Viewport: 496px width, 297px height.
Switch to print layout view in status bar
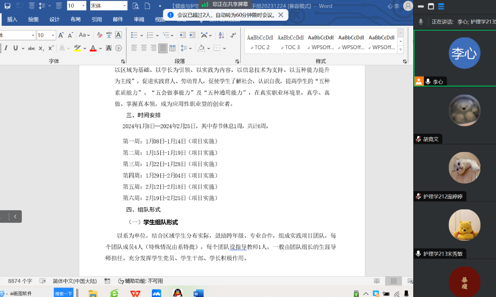(x=393, y=281)
